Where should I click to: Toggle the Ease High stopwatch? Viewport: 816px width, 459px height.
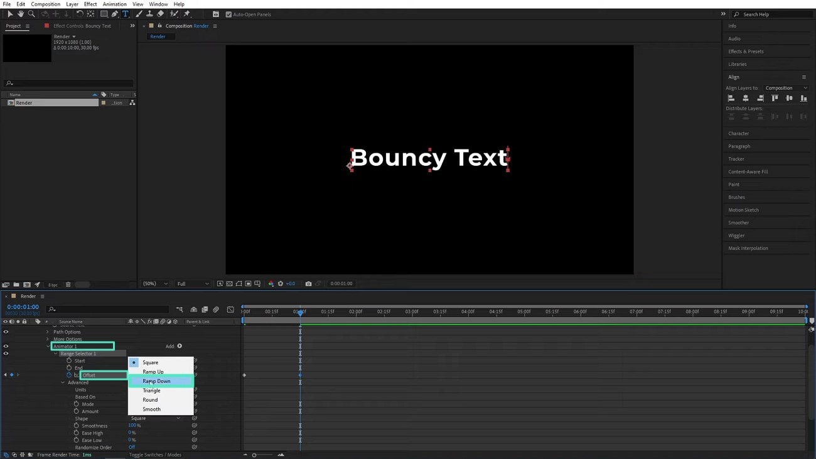pyautogui.click(x=77, y=433)
